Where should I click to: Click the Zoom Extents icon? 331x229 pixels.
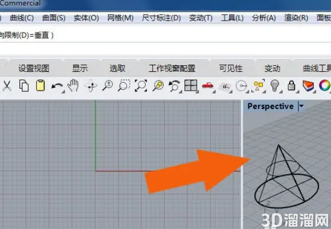tap(141, 85)
